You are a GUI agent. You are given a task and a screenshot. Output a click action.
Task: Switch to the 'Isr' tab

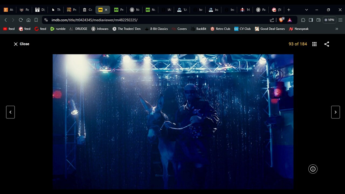tap(198, 10)
